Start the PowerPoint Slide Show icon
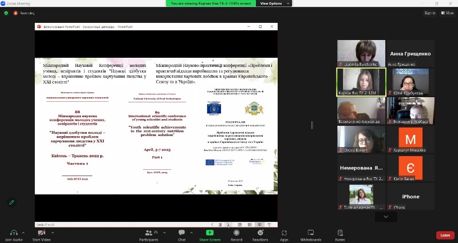 pyautogui.click(x=269, y=225)
